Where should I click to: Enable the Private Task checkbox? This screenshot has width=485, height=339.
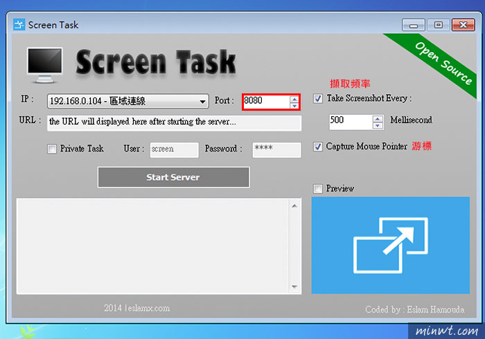52,149
